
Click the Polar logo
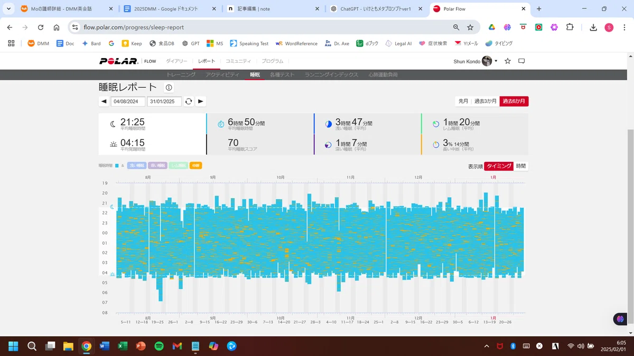click(119, 61)
